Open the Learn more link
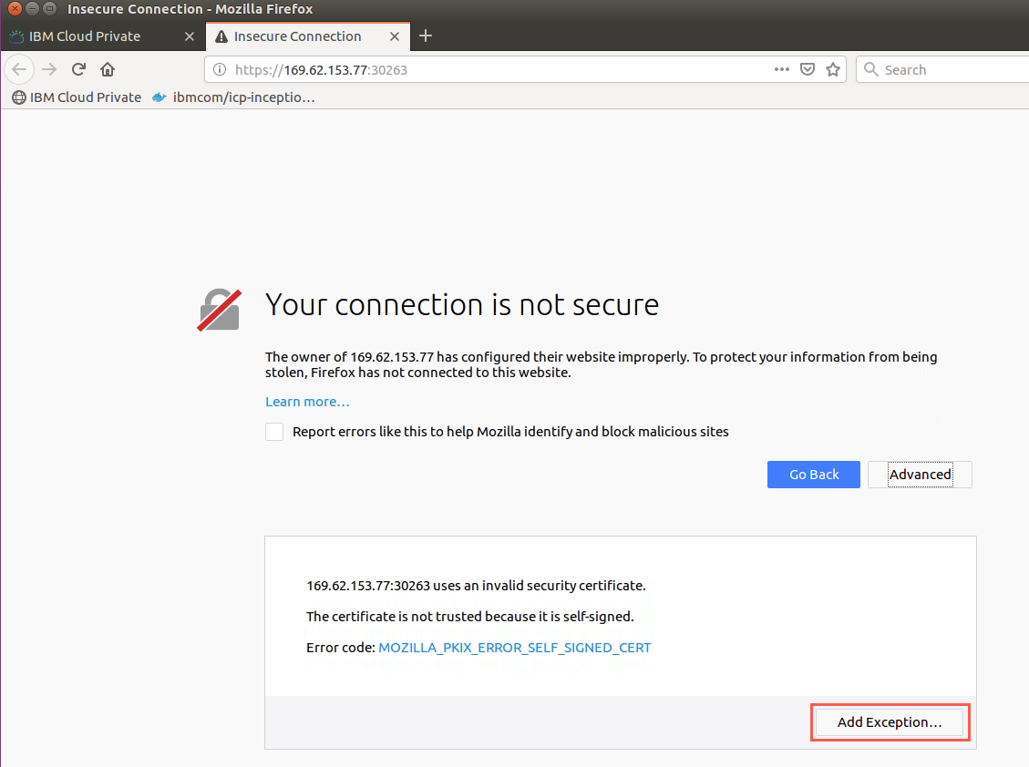Image resolution: width=1029 pixels, height=767 pixels. tap(307, 402)
